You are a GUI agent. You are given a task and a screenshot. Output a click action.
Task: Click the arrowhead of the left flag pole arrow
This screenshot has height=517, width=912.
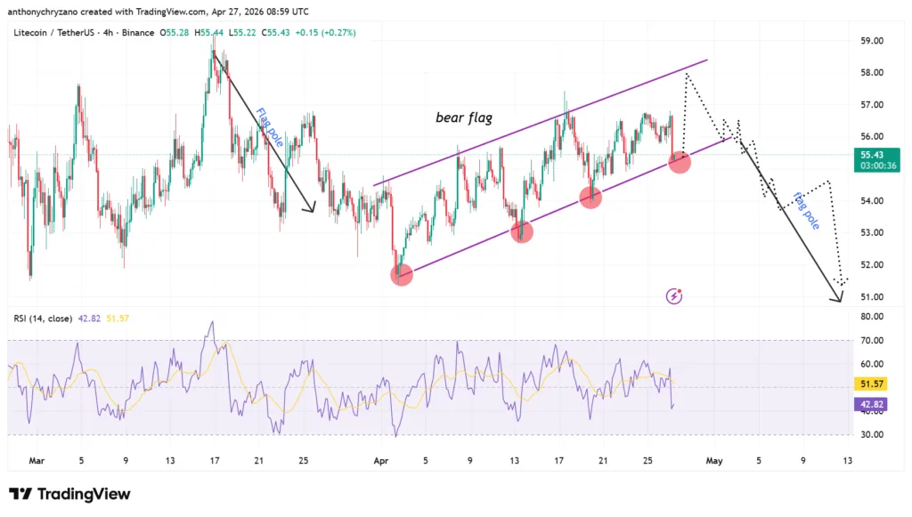coord(312,208)
